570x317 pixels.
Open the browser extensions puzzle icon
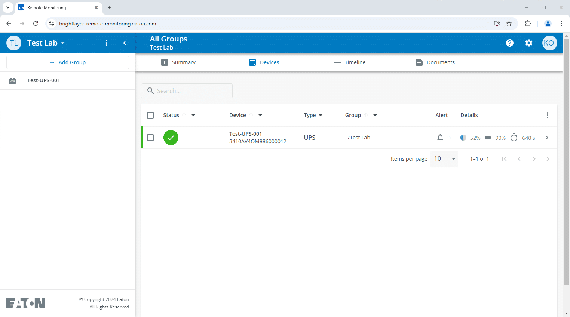[528, 24]
